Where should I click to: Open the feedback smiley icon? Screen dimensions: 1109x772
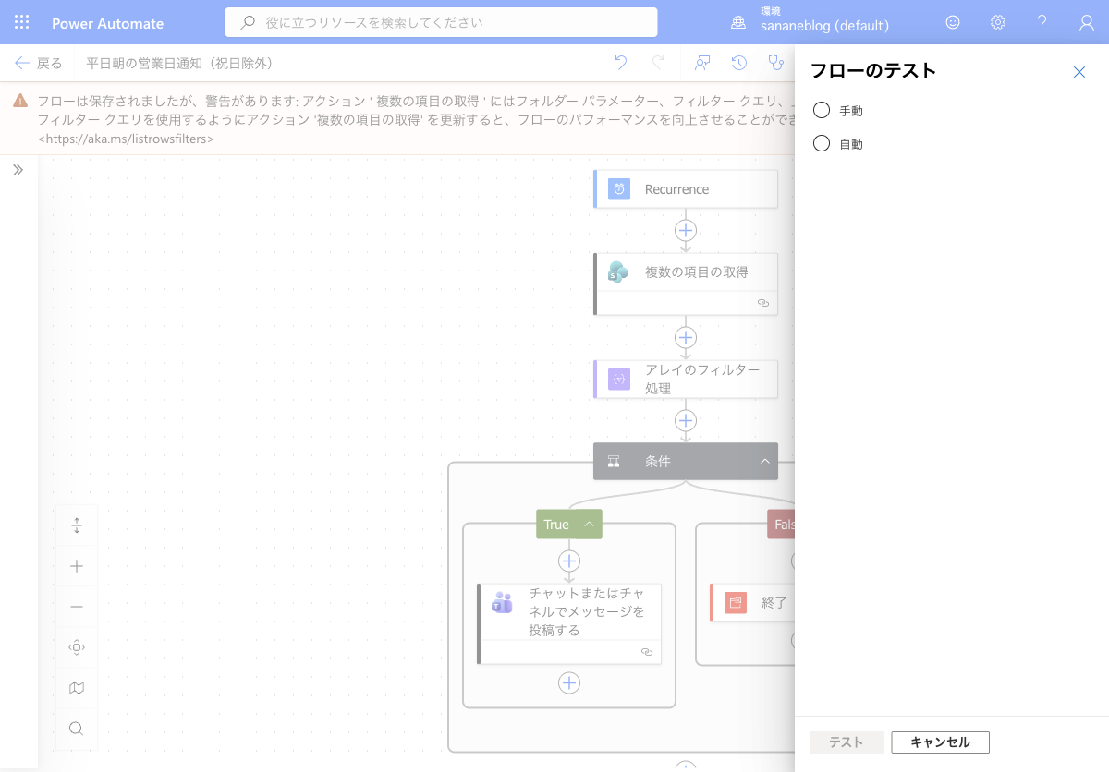point(953,22)
